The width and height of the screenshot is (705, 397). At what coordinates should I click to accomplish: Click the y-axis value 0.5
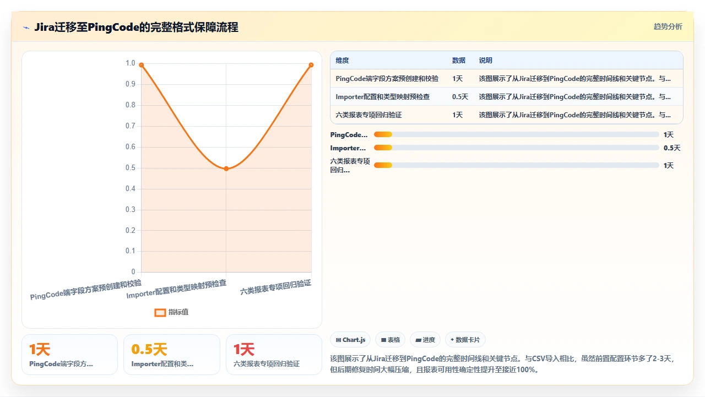click(x=130, y=168)
